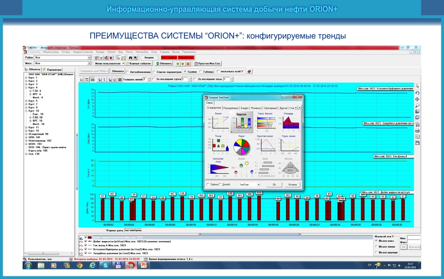Image resolution: width=444 pixels, height=279 pixels.
Task: Select the График radio button
Action: [x=185, y=71]
